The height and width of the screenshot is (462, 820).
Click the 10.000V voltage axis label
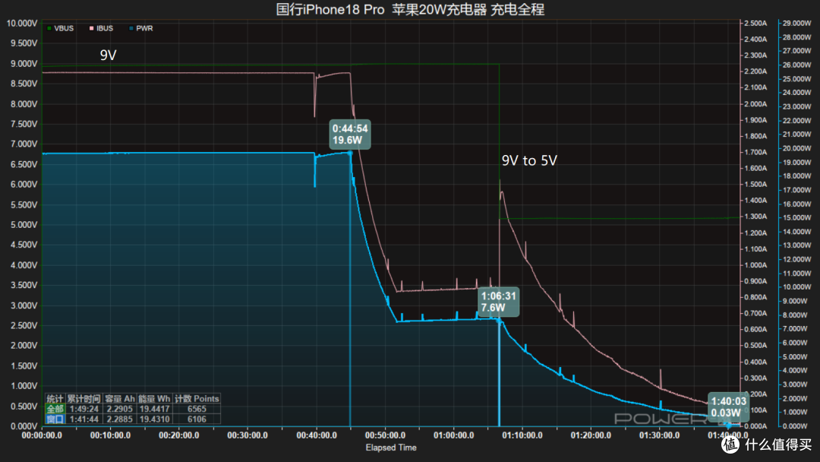click(x=22, y=24)
